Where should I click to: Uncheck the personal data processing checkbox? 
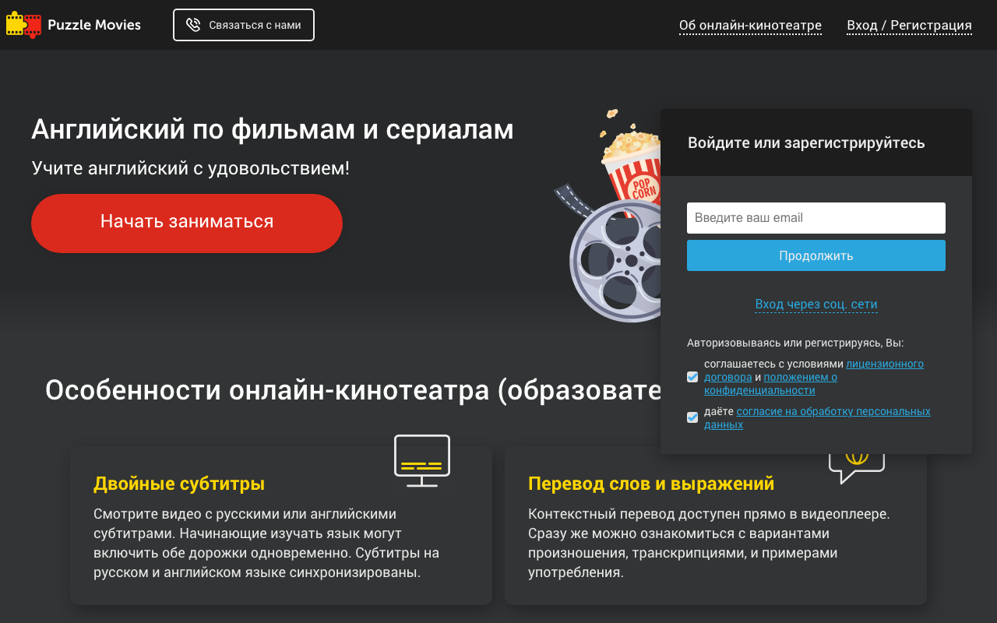pos(692,417)
